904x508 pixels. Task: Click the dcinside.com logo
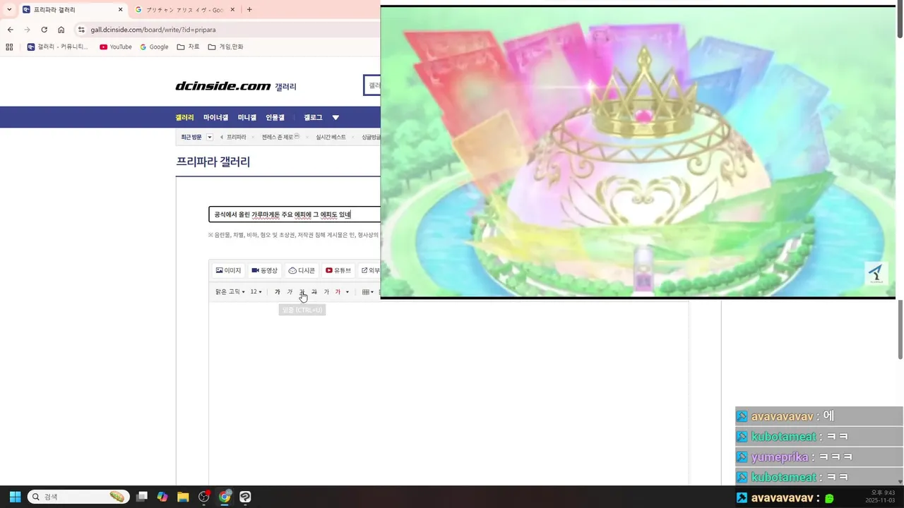[x=222, y=86]
